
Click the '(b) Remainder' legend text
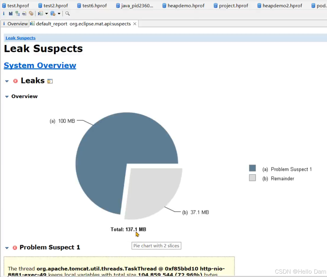[x=278, y=179]
